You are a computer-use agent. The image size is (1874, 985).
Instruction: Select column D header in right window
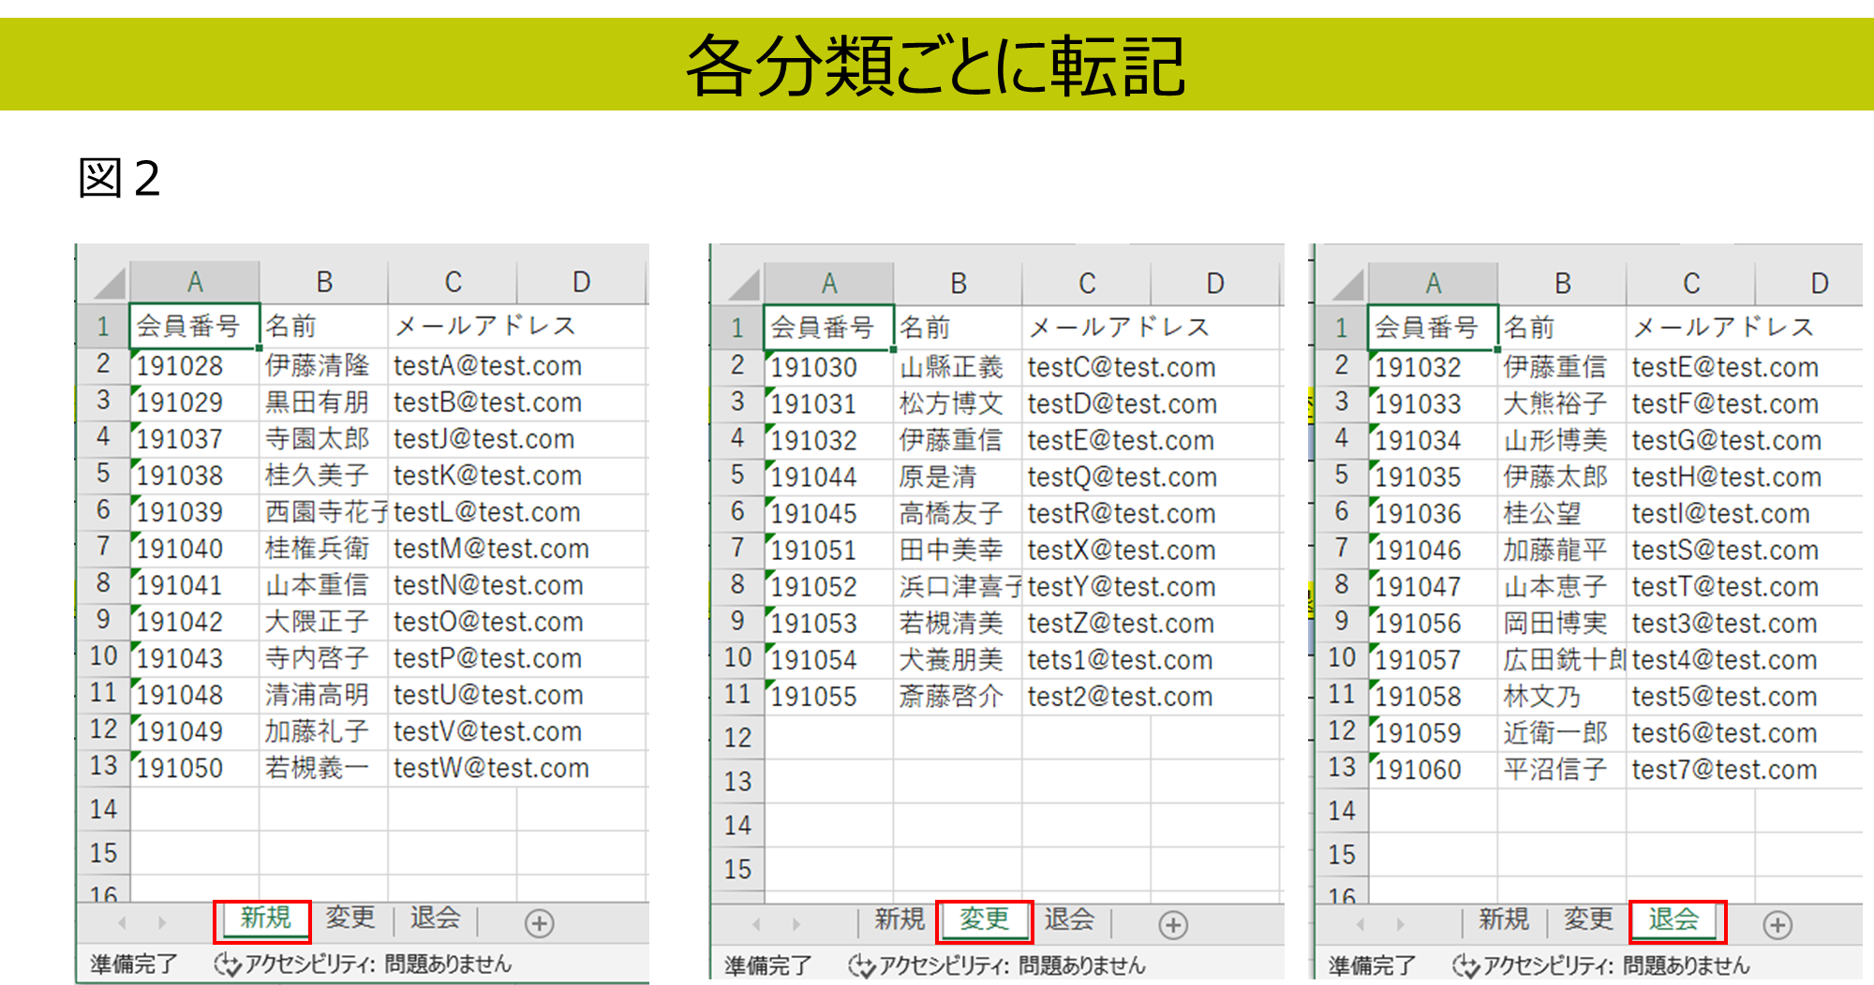click(x=1808, y=284)
